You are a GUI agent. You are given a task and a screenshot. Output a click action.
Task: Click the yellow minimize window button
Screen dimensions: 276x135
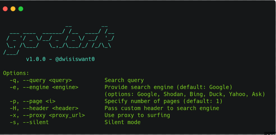[x=13, y=9]
